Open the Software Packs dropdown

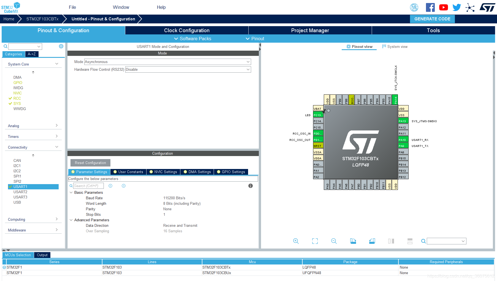192,39
